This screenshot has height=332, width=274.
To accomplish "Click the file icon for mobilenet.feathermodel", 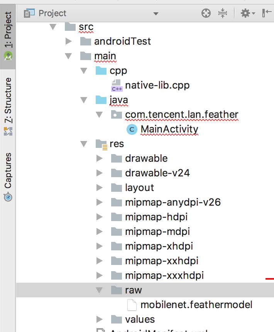I will tap(132, 305).
